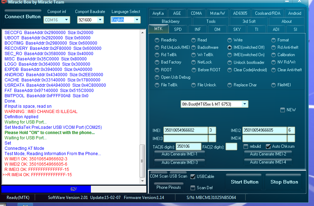Select the TI tab
The width and height of the screenshot is (314, 206).
(x=256, y=29)
